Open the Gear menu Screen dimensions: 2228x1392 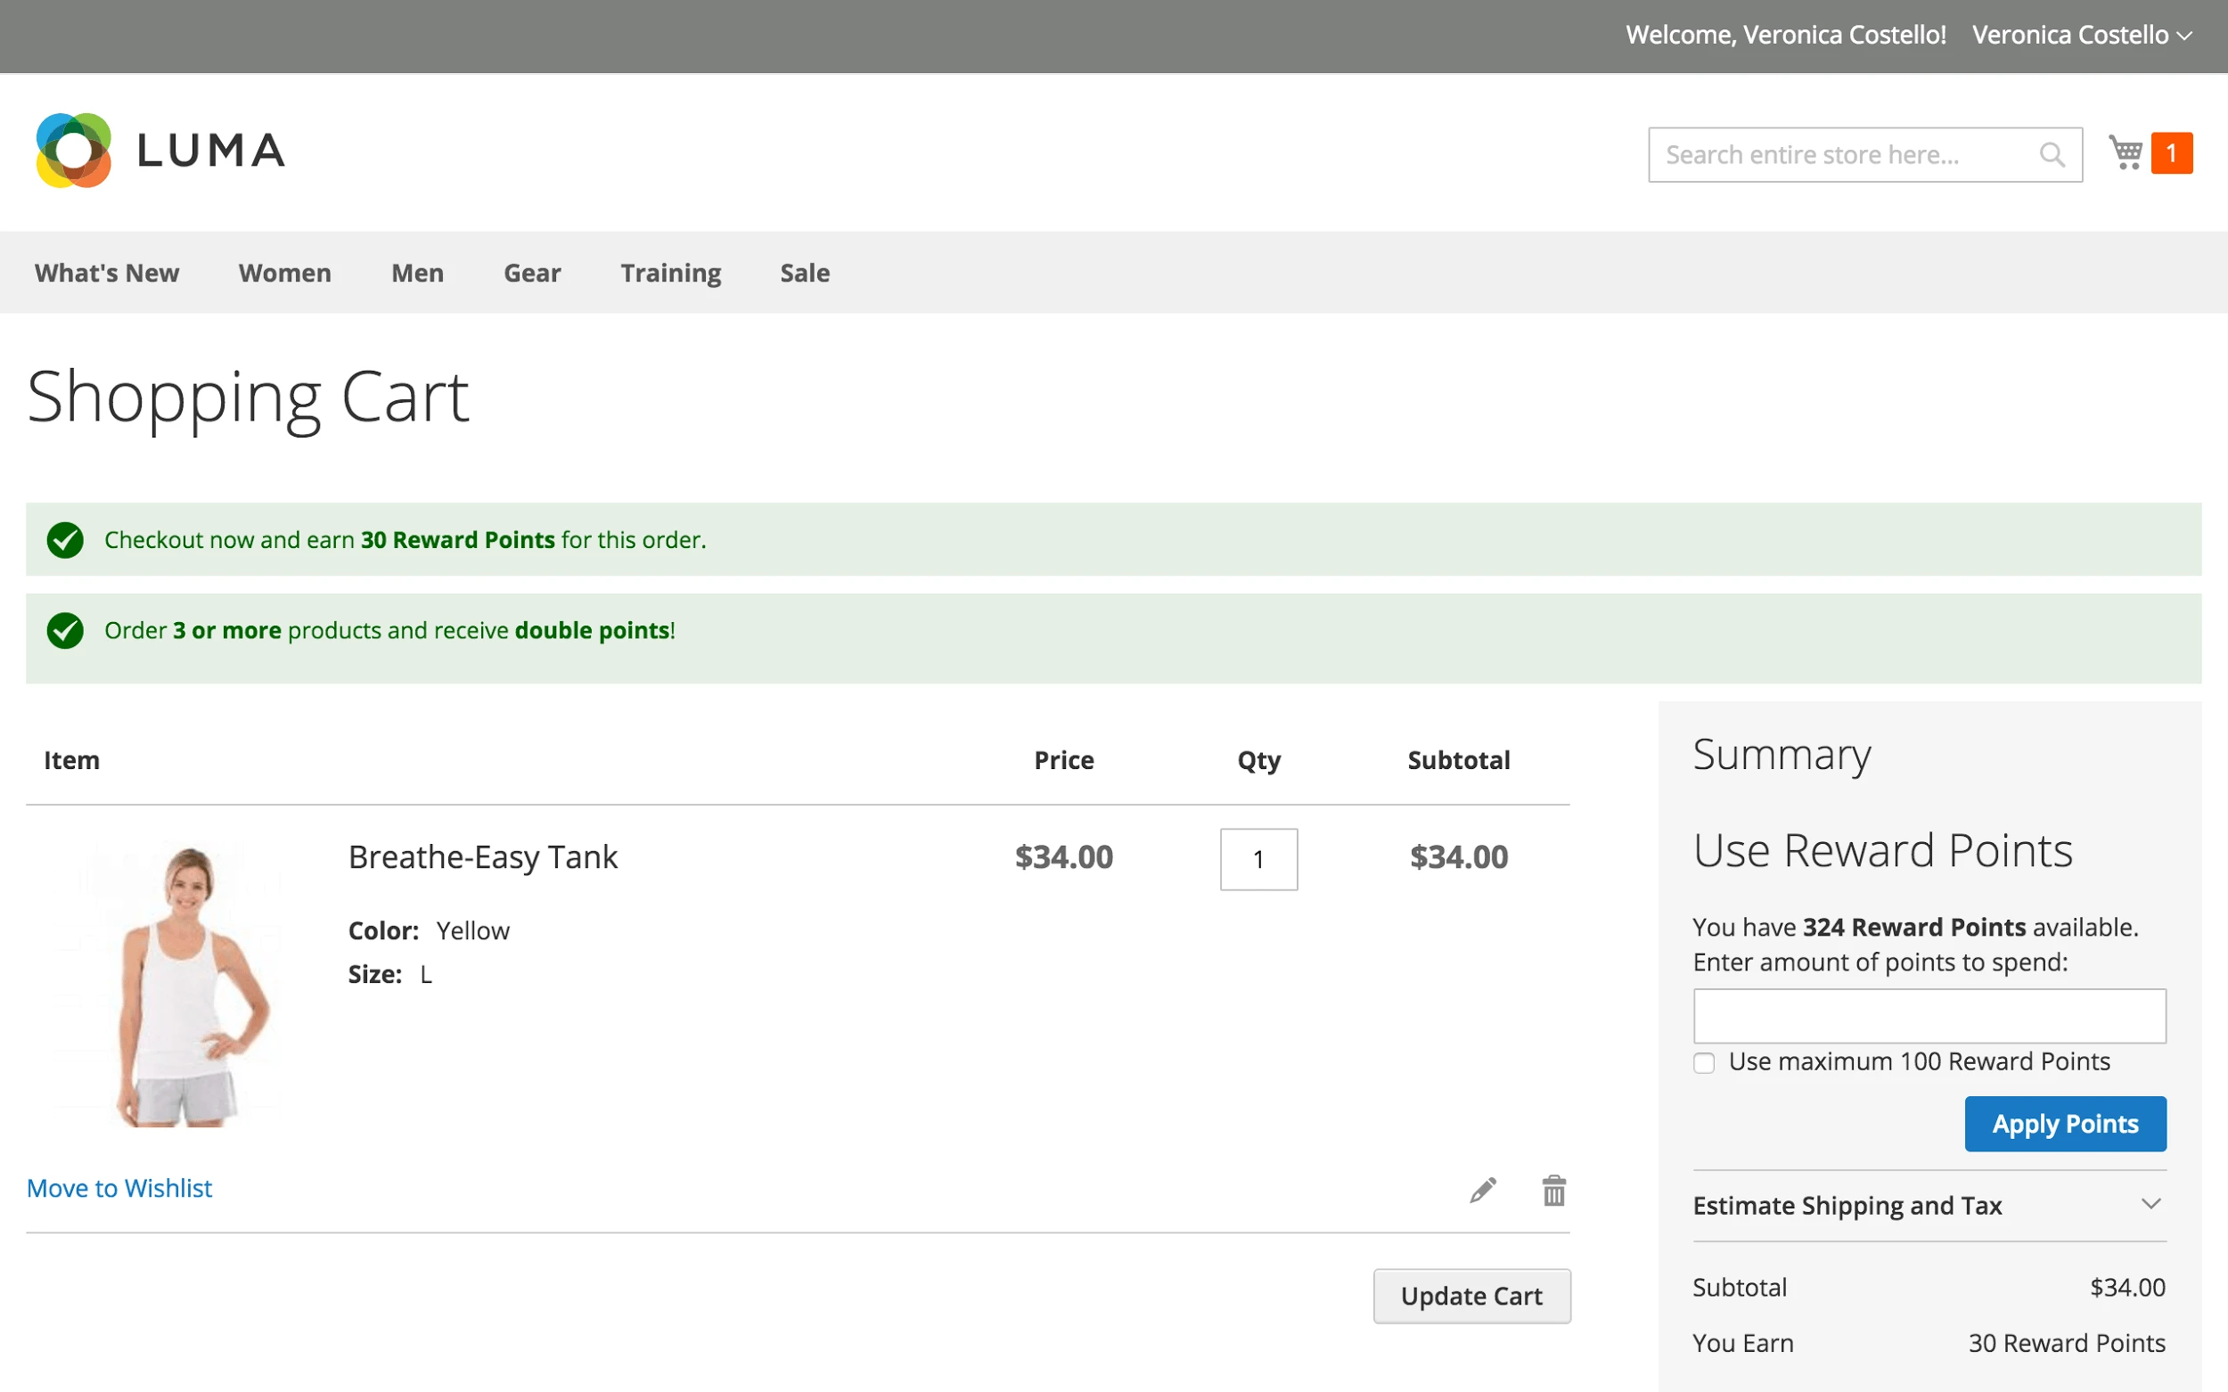click(532, 273)
